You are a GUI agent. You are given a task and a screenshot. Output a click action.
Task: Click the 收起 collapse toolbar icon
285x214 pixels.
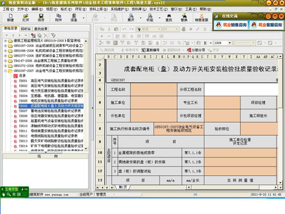(150, 18)
